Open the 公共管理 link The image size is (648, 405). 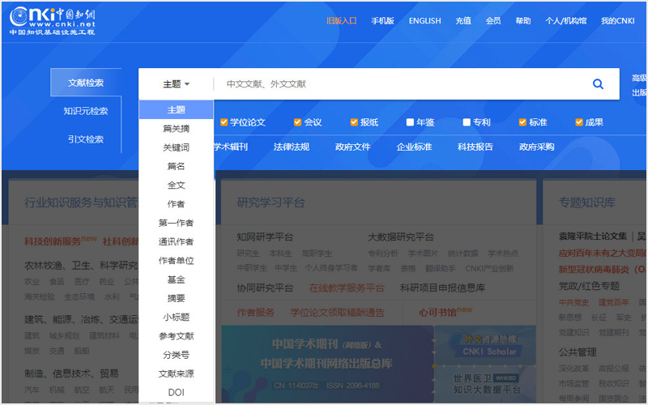[x=578, y=352]
